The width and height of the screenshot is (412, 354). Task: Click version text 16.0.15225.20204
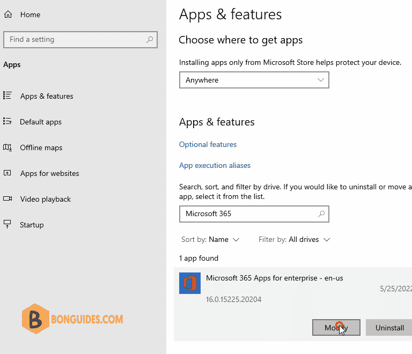(x=233, y=299)
